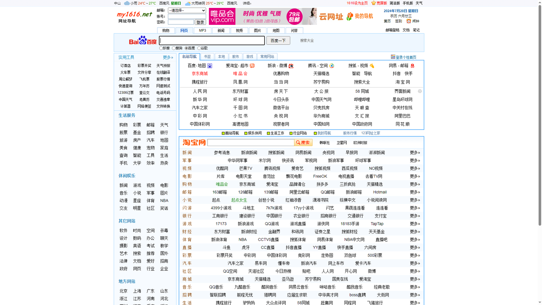Click the Taobao search input field
The width and height of the screenshot is (542, 305).
click(x=251, y=142)
